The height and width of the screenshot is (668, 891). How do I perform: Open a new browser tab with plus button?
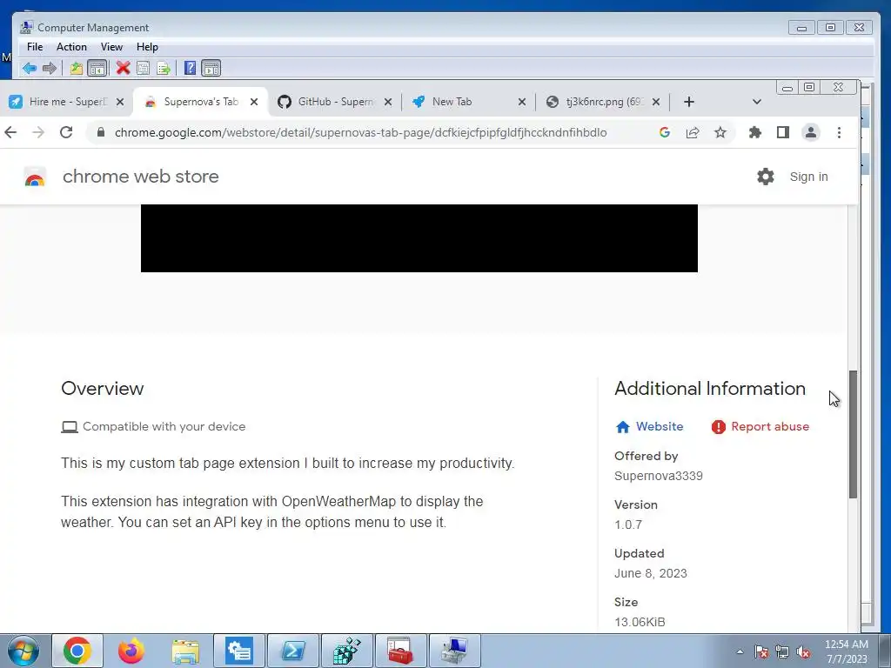tap(689, 102)
